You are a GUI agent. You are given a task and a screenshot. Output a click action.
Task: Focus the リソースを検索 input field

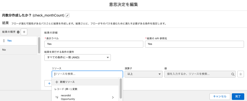87,74
